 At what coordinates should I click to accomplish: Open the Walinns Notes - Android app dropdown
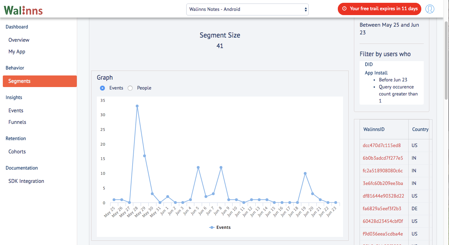point(247,9)
